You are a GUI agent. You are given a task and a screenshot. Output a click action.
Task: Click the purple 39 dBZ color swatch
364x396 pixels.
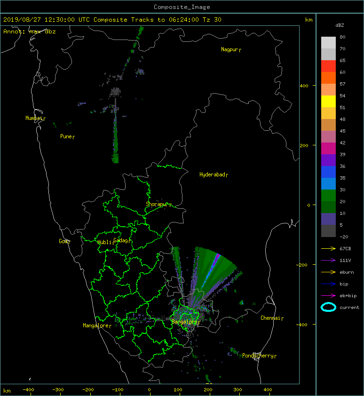pos(328,160)
